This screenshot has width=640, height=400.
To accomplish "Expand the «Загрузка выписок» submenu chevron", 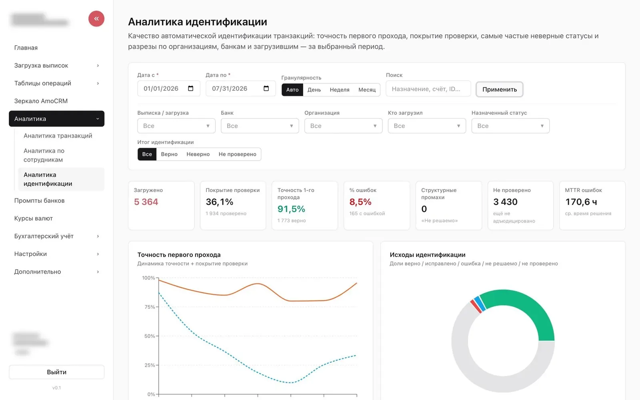I will [98, 66].
